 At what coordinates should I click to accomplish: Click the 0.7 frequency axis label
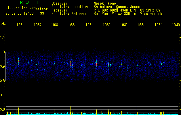[x=3, y=95]
